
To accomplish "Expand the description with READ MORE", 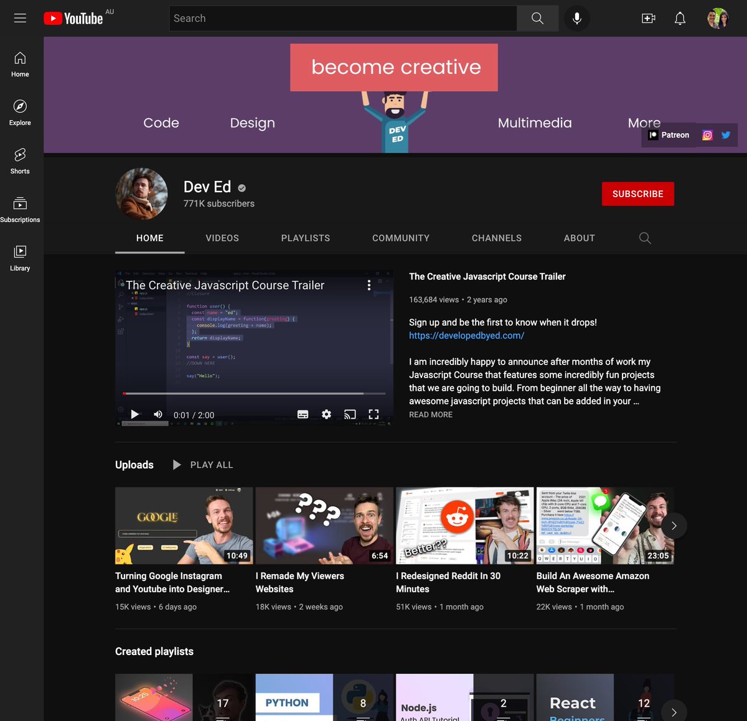I will click(430, 414).
